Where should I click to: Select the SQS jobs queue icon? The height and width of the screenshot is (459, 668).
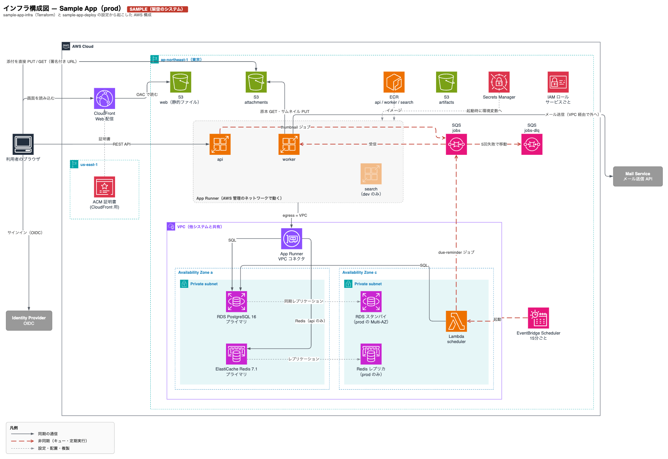[x=456, y=144]
